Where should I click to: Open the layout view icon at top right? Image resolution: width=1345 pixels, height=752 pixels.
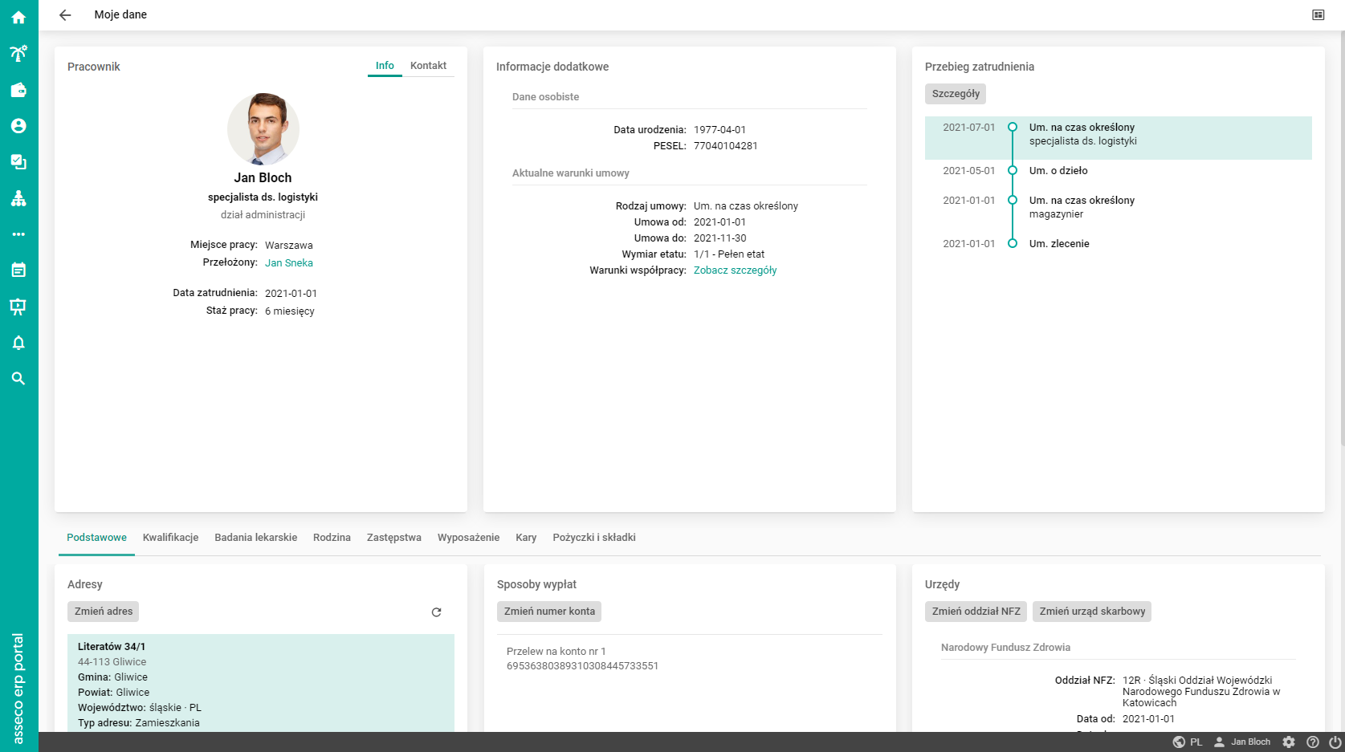tap(1319, 14)
